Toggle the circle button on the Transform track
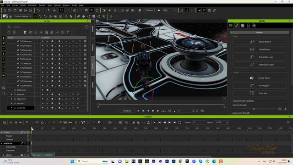293x165 pixels. click(x=28, y=151)
